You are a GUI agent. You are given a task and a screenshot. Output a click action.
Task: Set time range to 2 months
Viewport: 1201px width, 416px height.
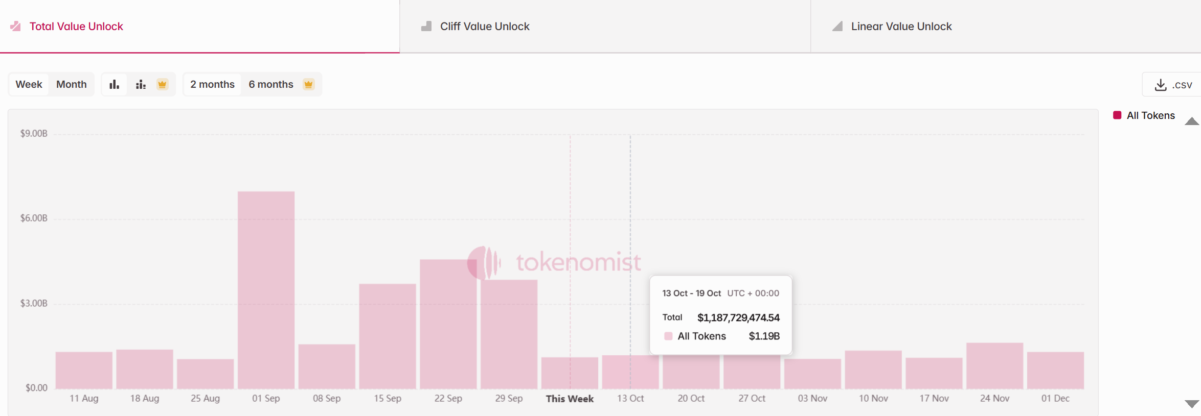coord(212,84)
